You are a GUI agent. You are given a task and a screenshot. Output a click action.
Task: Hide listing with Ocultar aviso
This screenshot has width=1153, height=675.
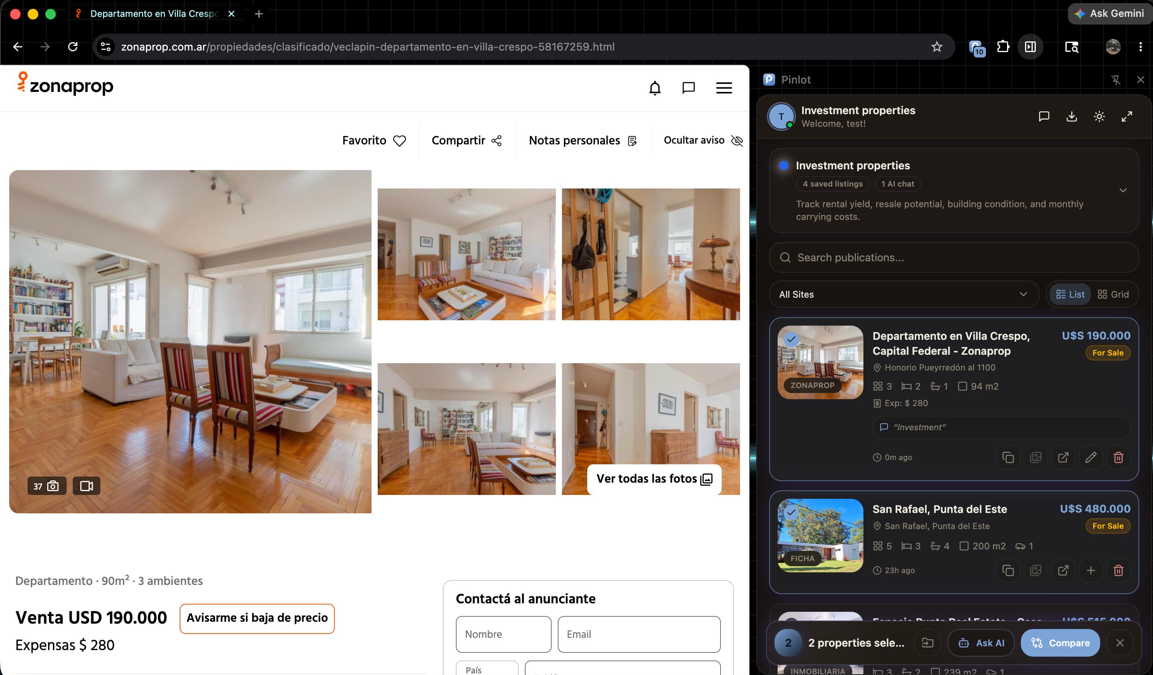point(703,141)
